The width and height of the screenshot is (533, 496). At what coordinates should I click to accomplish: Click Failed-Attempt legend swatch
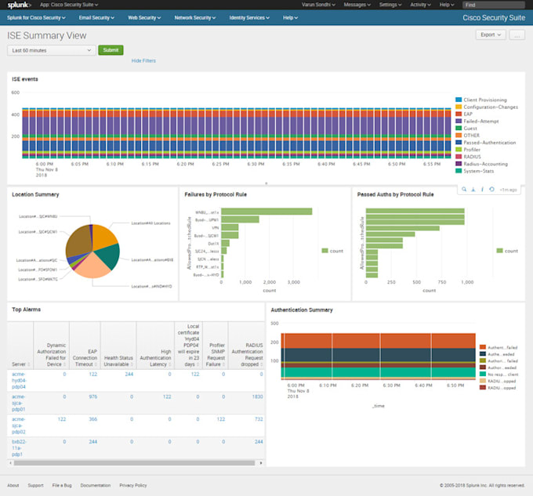click(x=459, y=121)
